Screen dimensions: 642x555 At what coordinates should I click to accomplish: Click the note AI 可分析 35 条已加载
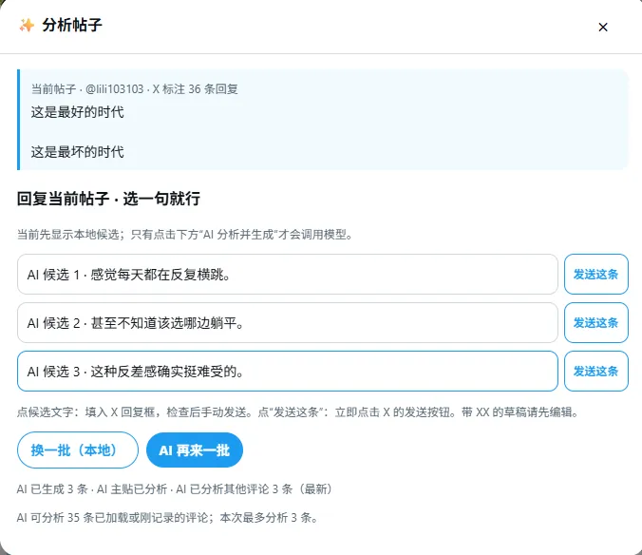(167, 518)
